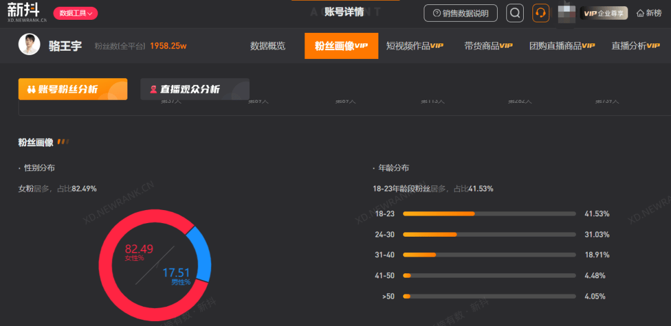Open the 直播分析 tab
The height and width of the screenshot is (326, 671).
coord(636,46)
